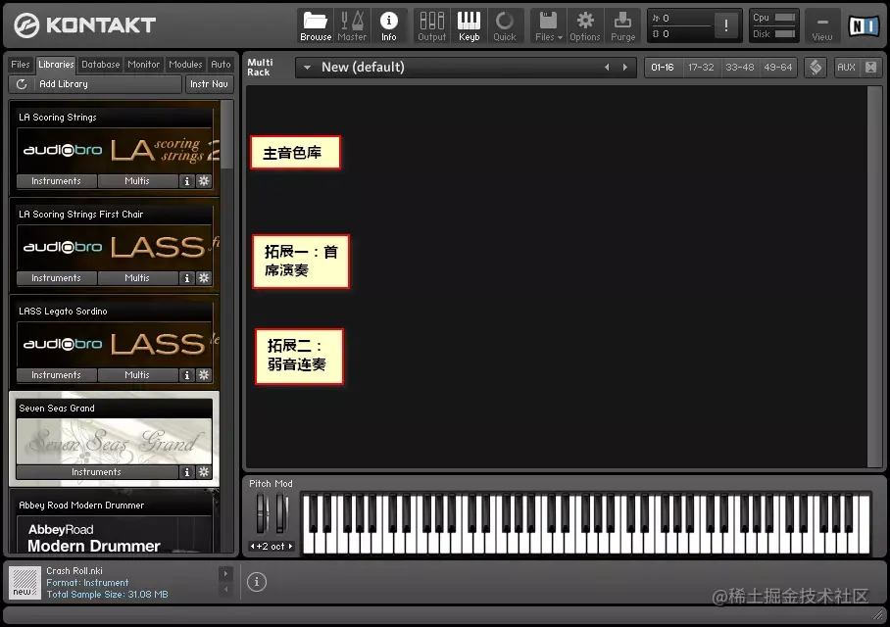Open the Output section icon
This screenshot has height=627, width=890.
(431, 24)
